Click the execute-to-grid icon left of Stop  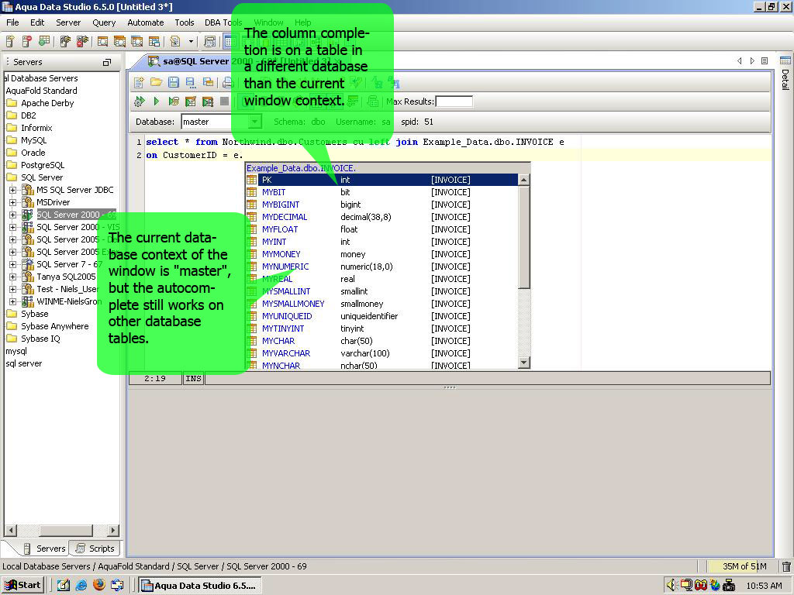(x=208, y=101)
